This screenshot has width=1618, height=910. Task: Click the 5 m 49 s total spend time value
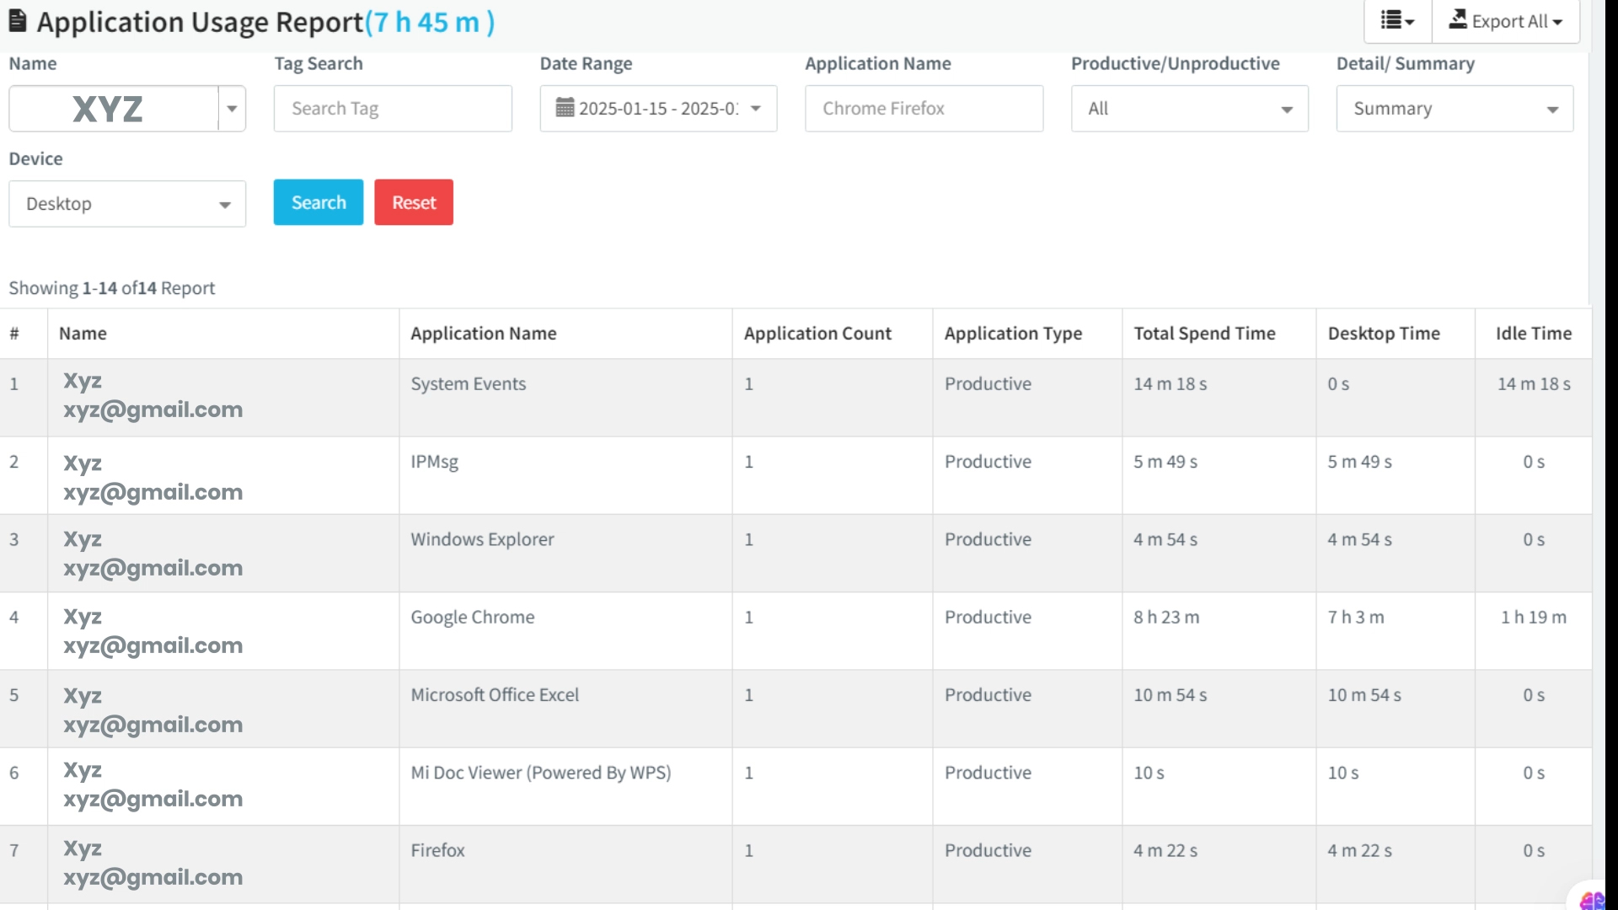coord(1165,462)
